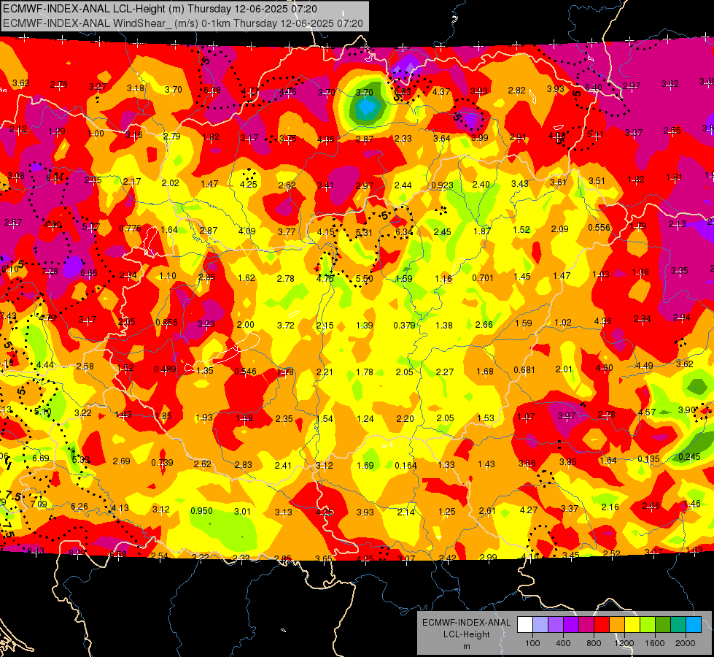Click the wind shear value 0.489

[x=165, y=369]
